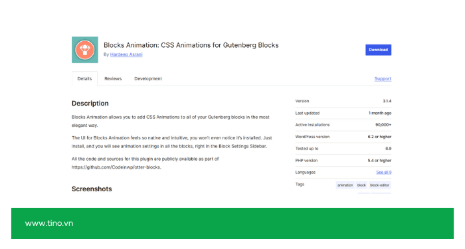Click the Languages label
Image resolution: width=465 pixels, height=249 pixels.
click(x=305, y=172)
